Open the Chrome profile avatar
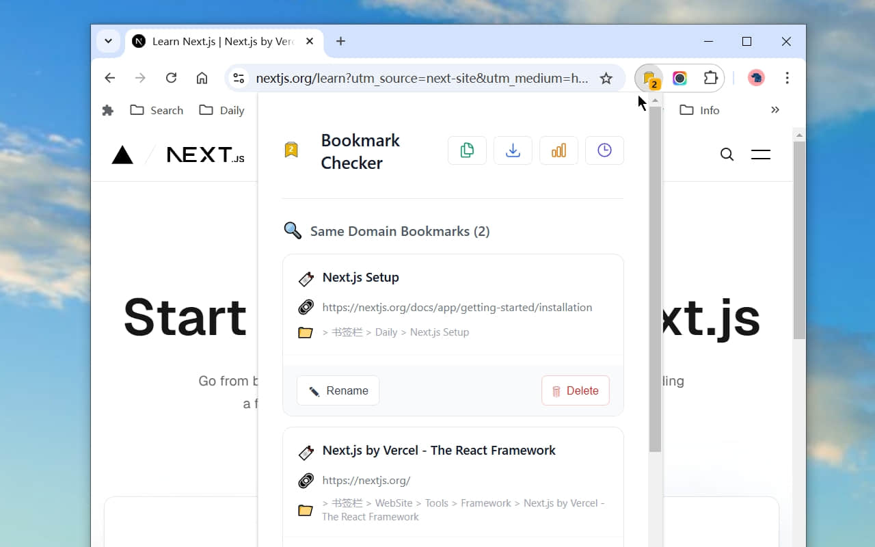The image size is (875, 547). [x=756, y=78]
